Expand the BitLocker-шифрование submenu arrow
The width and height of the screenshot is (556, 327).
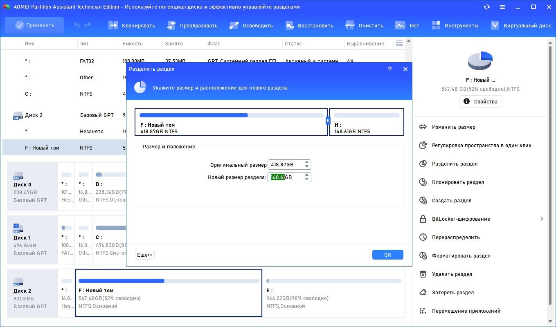(542, 219)
